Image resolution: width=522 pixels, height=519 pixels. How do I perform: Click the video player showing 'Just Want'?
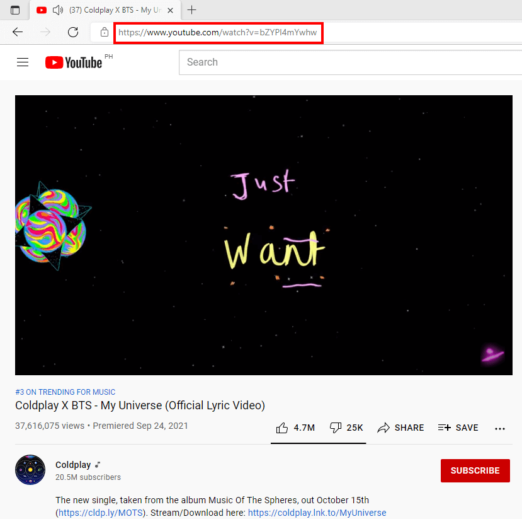pos(264,235)
